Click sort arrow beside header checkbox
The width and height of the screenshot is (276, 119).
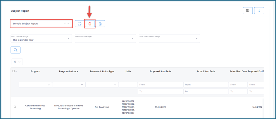point(16,71)
